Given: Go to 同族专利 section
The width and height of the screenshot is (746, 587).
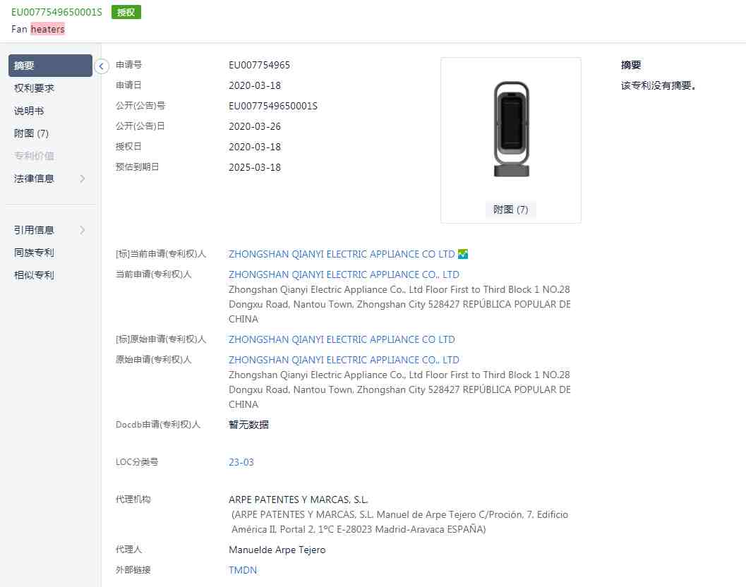Looking at the screenshot, I should tap(35, 253).
